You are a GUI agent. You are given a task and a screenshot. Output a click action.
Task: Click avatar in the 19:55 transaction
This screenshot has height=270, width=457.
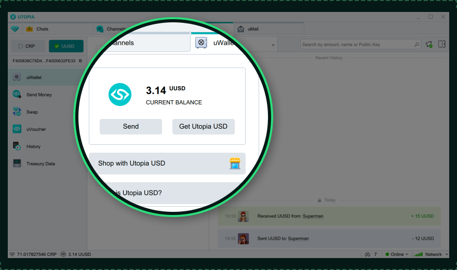[244, 216]
